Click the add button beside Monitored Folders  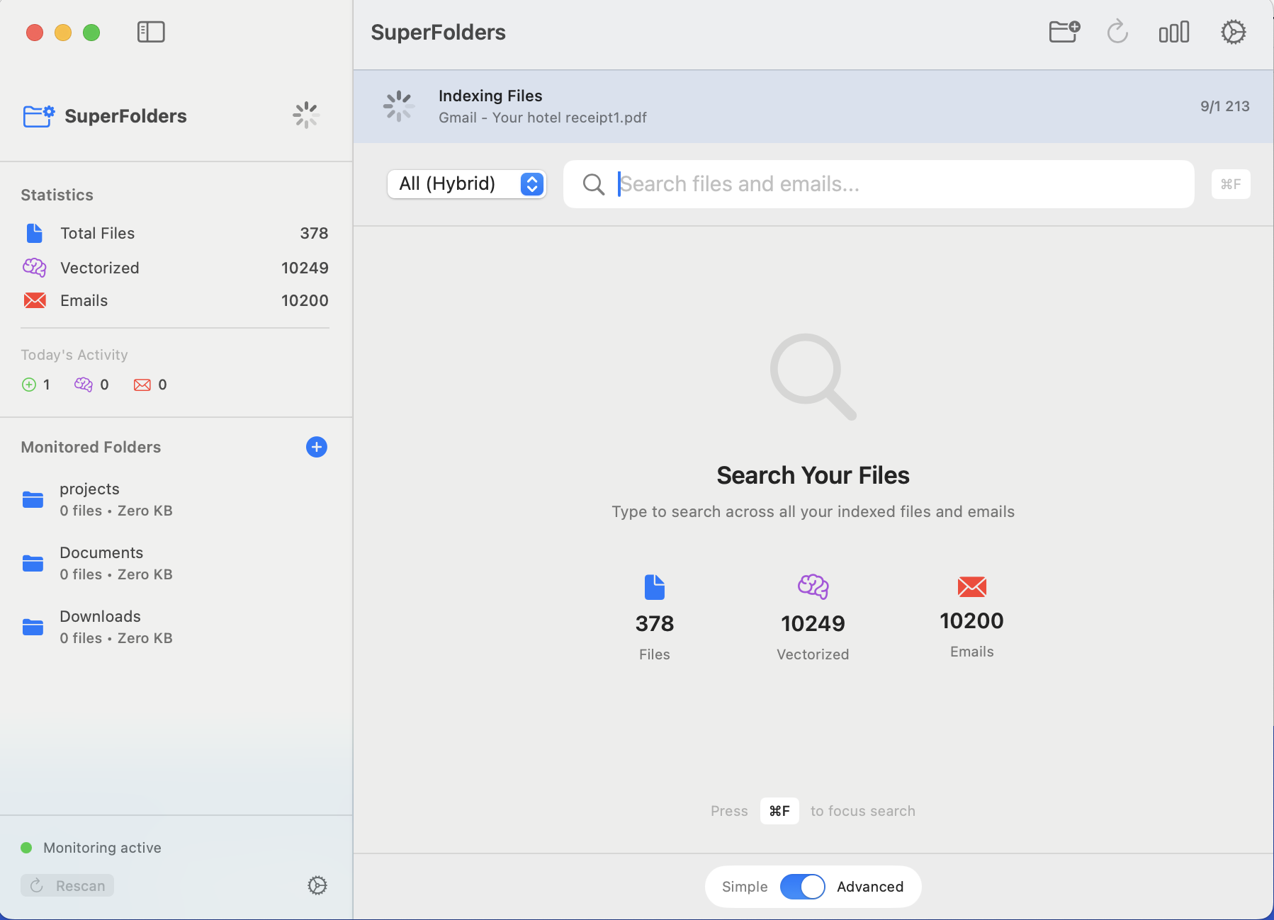pyautogui.click(x=316, y=446)
